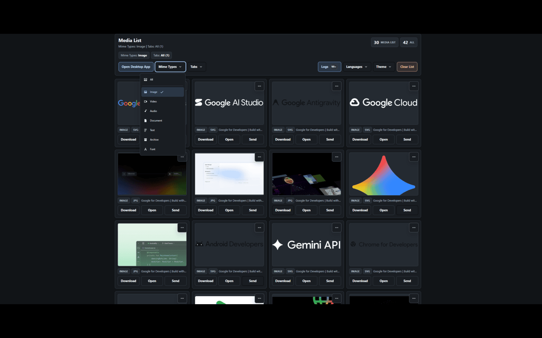This screenshot has width=542, height=338.
Task: Click three-dot menu on light blurred screenshot card
Action: 260,157
